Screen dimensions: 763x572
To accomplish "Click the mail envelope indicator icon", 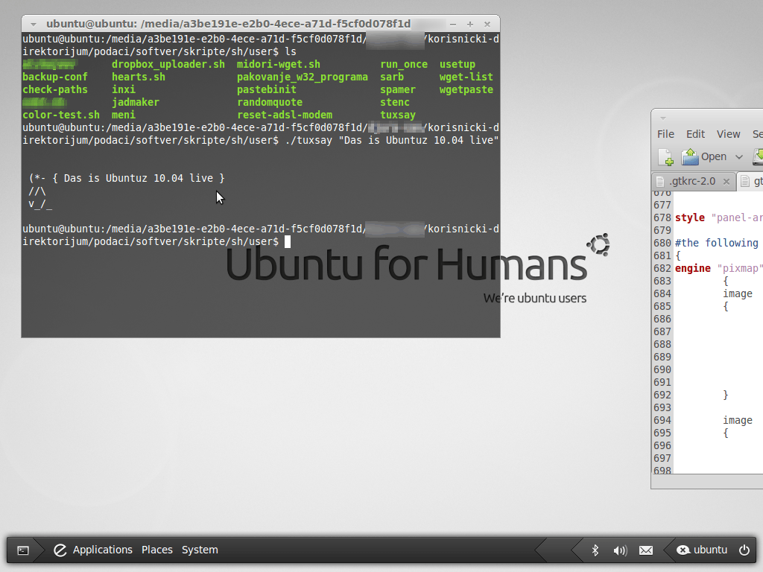I will click(646, 550).
